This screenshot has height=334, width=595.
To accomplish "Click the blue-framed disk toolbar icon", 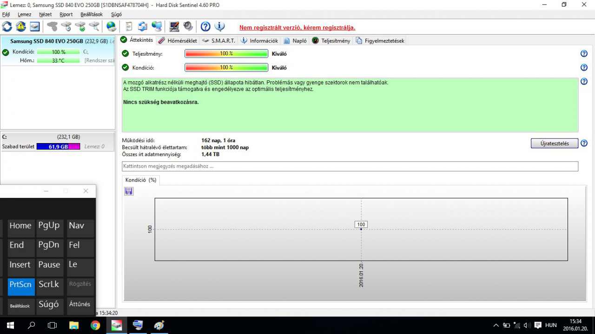I will tap(35, 26).
